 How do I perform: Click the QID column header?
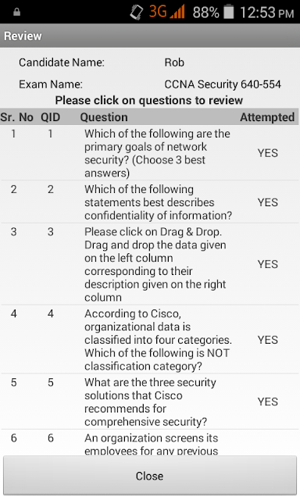(50, 117)
